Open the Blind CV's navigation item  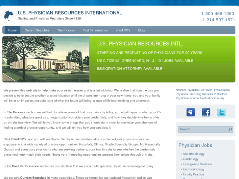pos(123,30)
